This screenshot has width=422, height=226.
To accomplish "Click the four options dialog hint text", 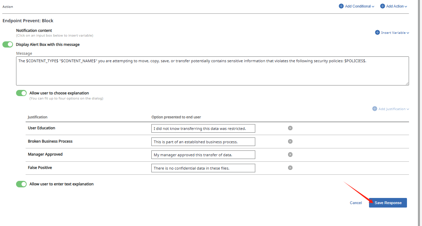I will [x=66, y=98].
